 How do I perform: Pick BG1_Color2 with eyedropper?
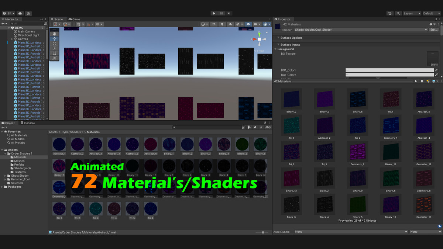click(x=436, y=75)
